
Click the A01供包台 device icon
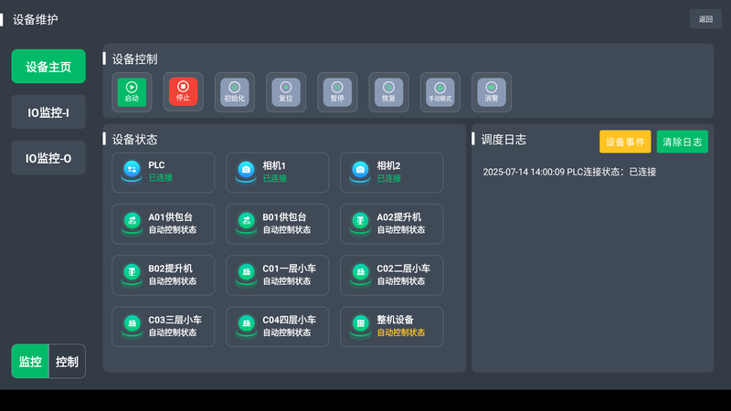[x=132, y=222]
